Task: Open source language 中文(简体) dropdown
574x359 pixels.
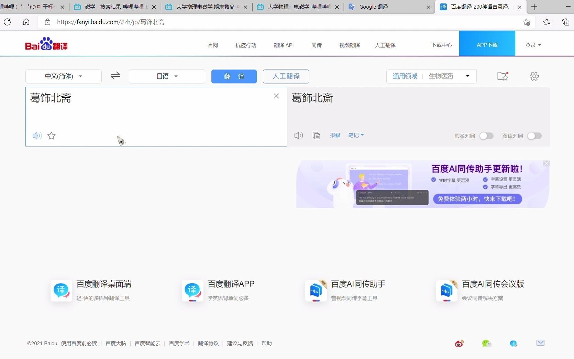Action: pos(64,76)
